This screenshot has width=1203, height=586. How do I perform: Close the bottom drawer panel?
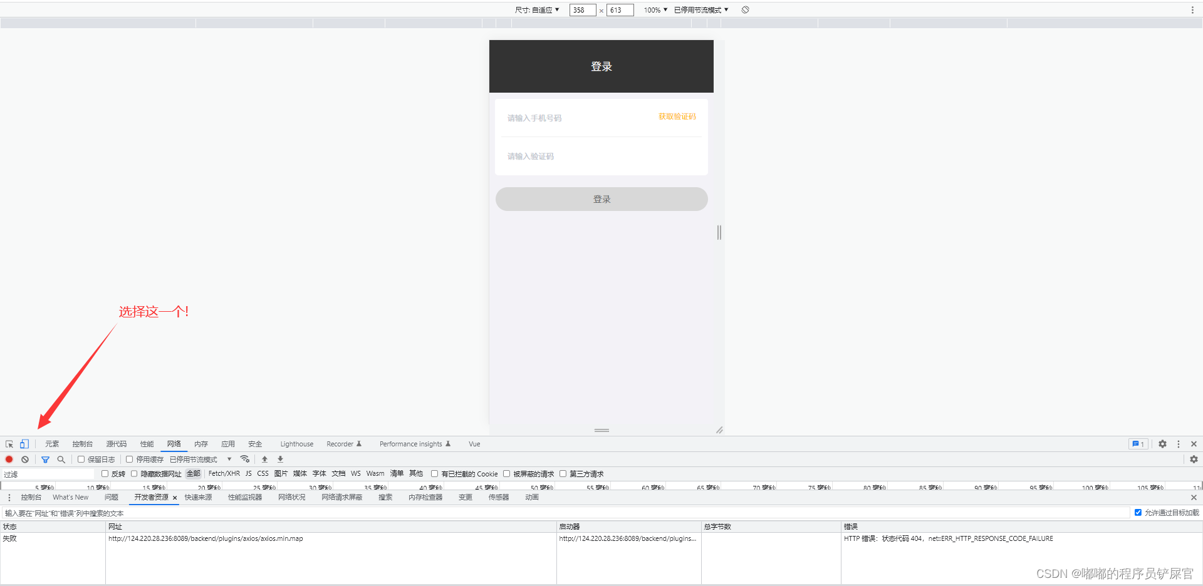tap(1194, 497)
